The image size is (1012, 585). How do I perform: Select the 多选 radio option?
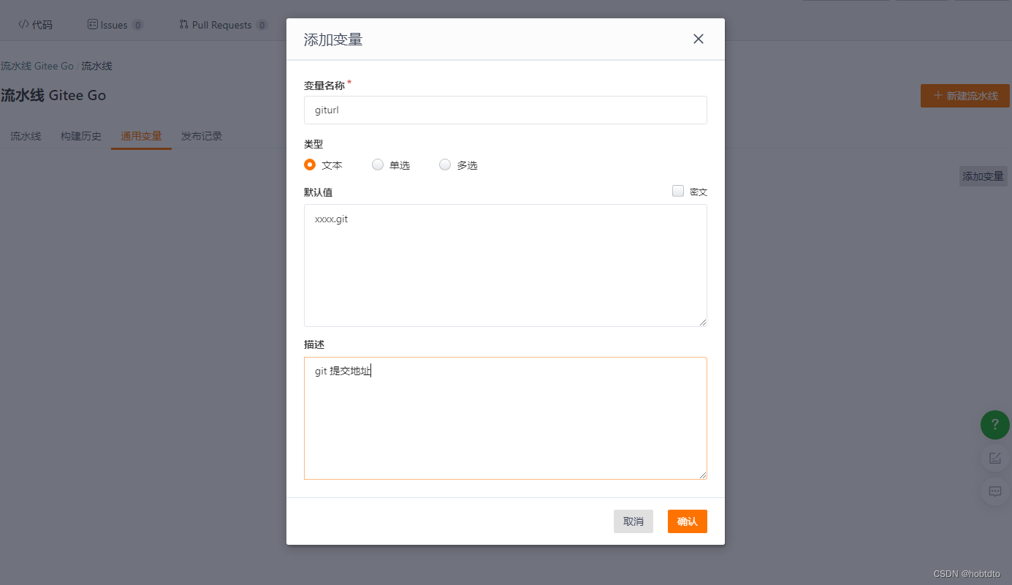pyautogui.click(x=445, y=165)
